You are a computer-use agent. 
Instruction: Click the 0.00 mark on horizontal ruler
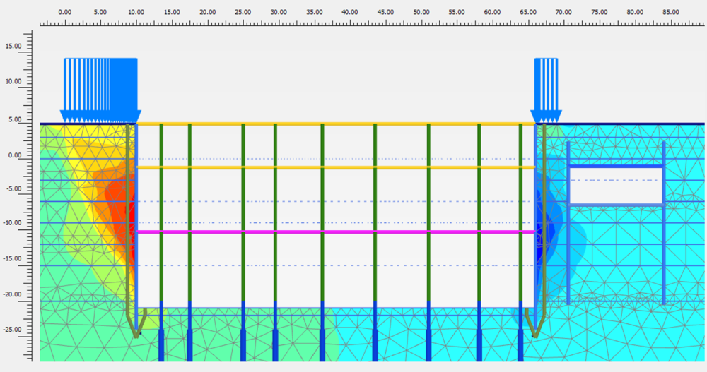point(64,12)
